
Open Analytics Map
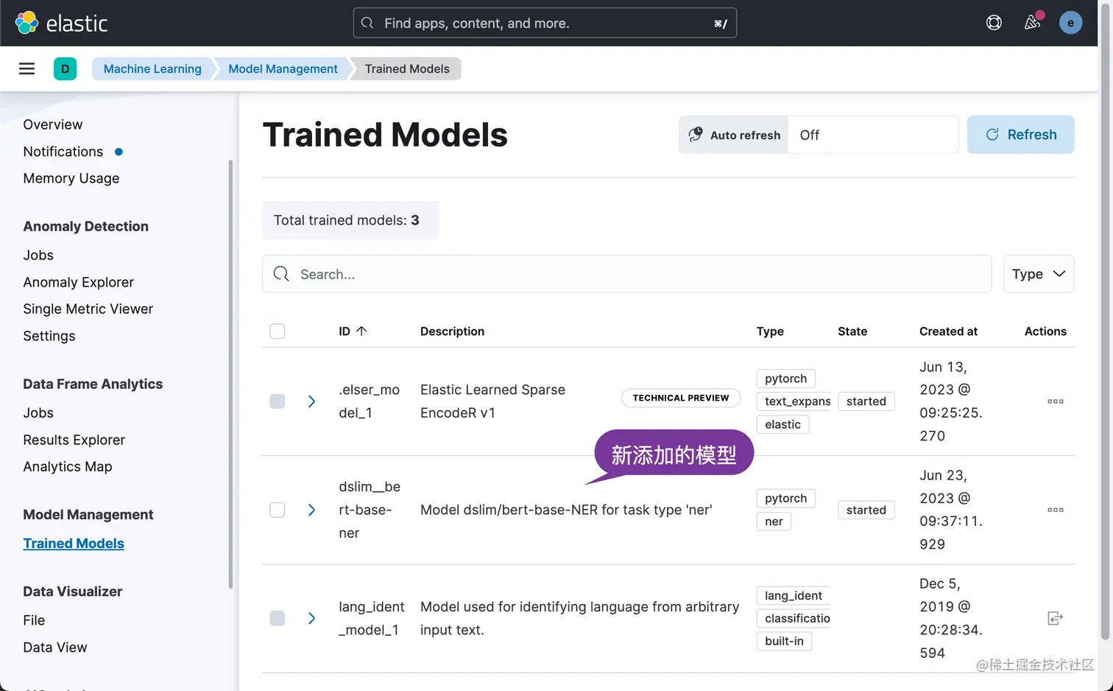point(68,466)
